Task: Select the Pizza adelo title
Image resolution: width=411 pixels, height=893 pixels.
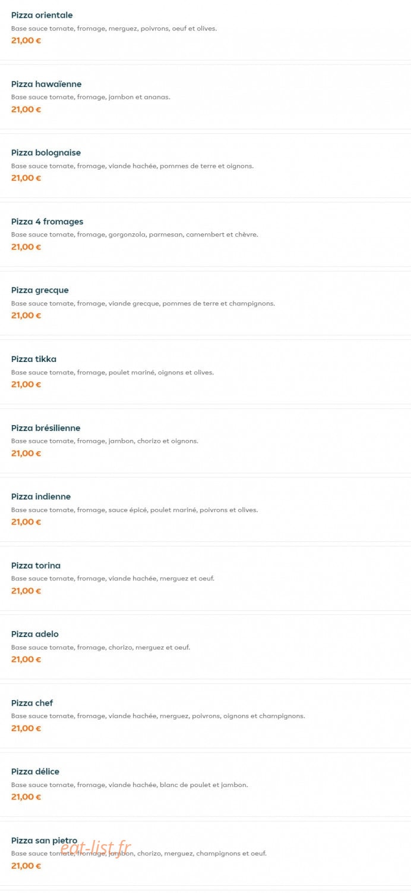Action: point(35,634)
